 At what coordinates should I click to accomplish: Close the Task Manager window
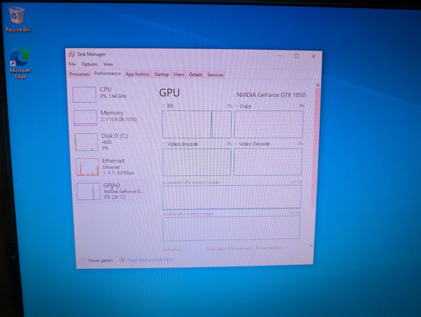coord(313,56)
